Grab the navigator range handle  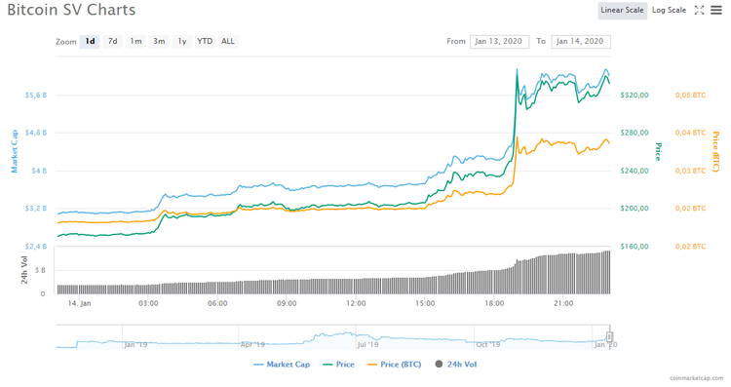pos(609,336)
